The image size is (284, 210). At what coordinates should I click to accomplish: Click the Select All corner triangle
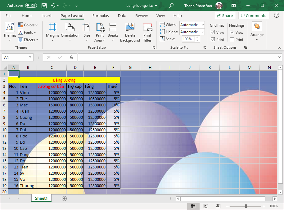click(x=5, y=68)
